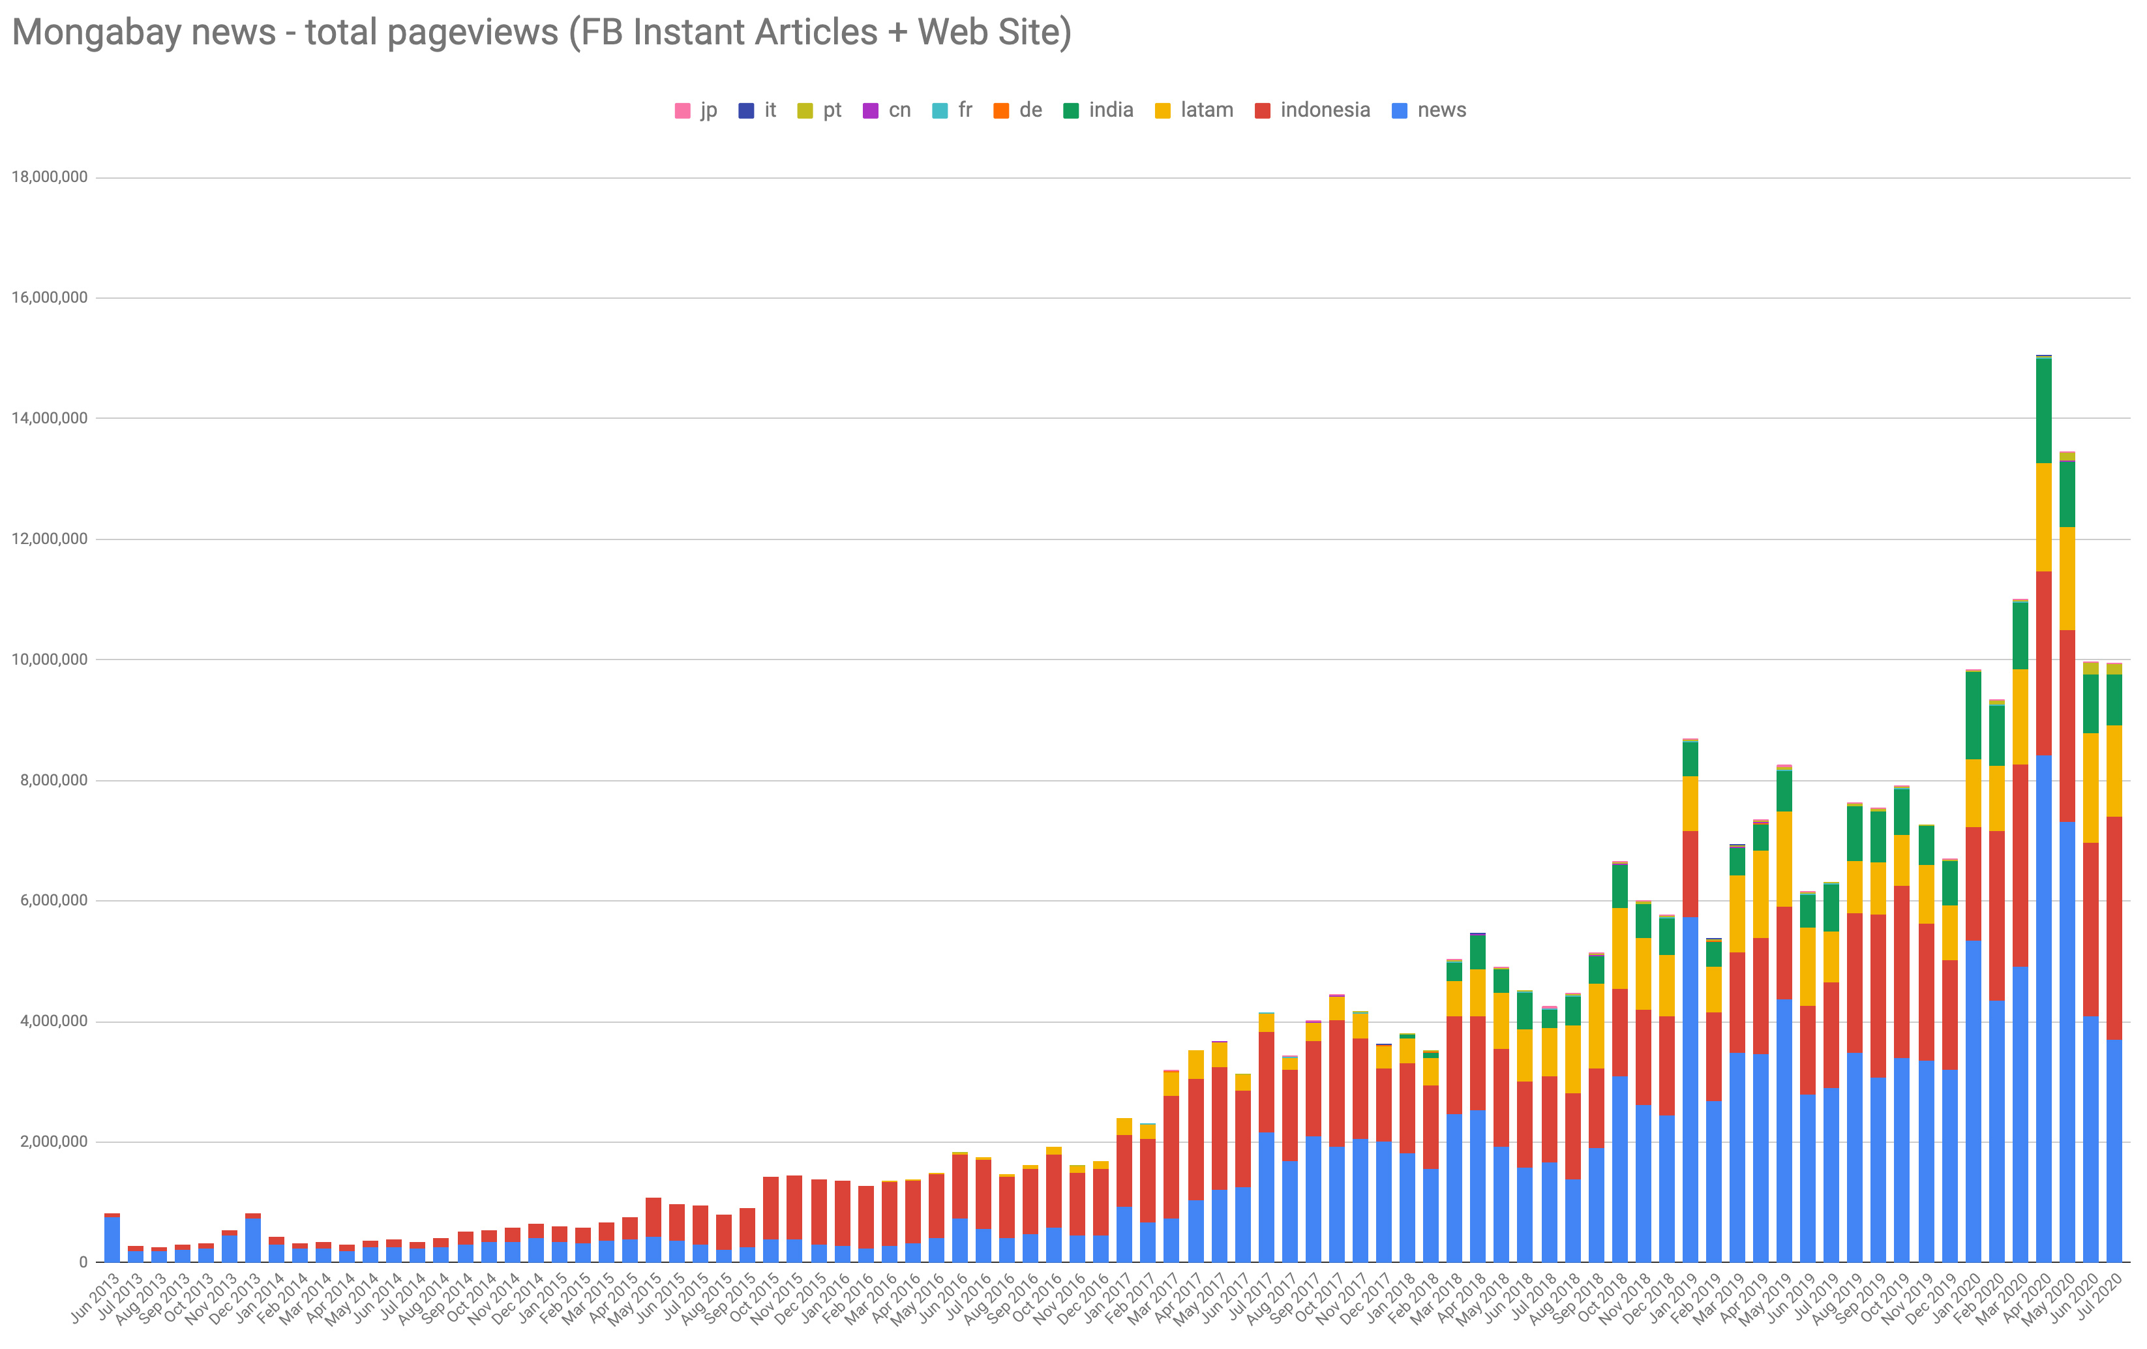Viewport: 2147px width, 1349px height.
Task: Click the 4,000,000 y-axis label
Action: pos(53,1021)
